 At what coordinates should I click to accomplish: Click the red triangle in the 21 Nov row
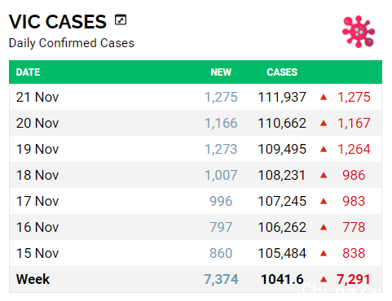pyautogui.click(x=324, y=97)
